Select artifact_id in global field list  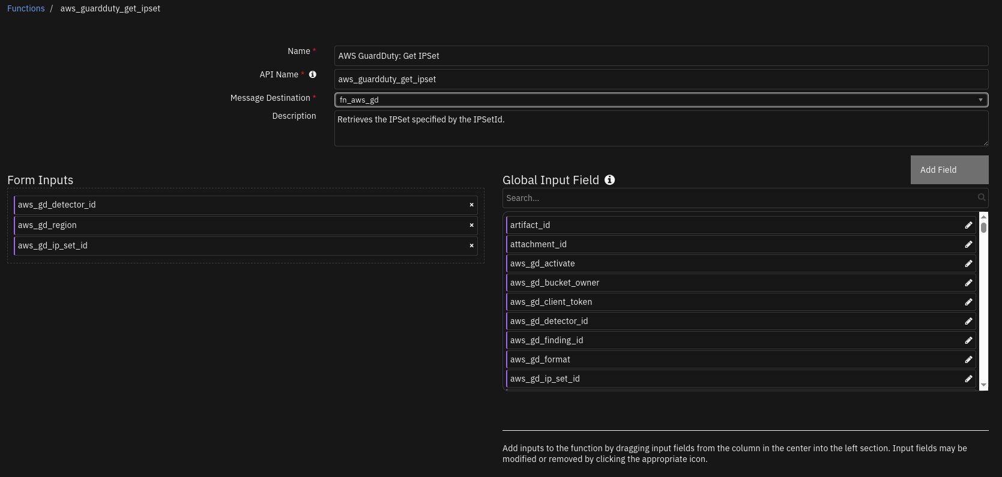(x=741, y=225)
